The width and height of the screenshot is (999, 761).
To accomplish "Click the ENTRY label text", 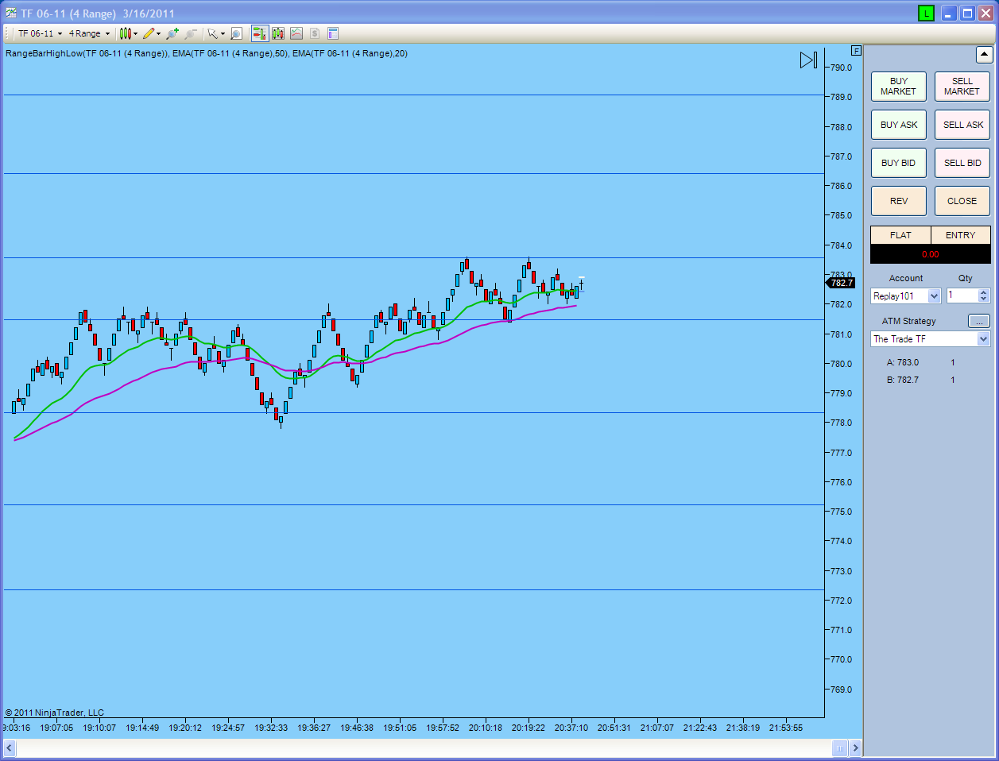I will 960,235.
